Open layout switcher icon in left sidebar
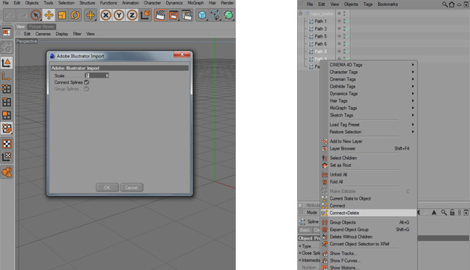This screenshot has width=470, height=270. 7,32
